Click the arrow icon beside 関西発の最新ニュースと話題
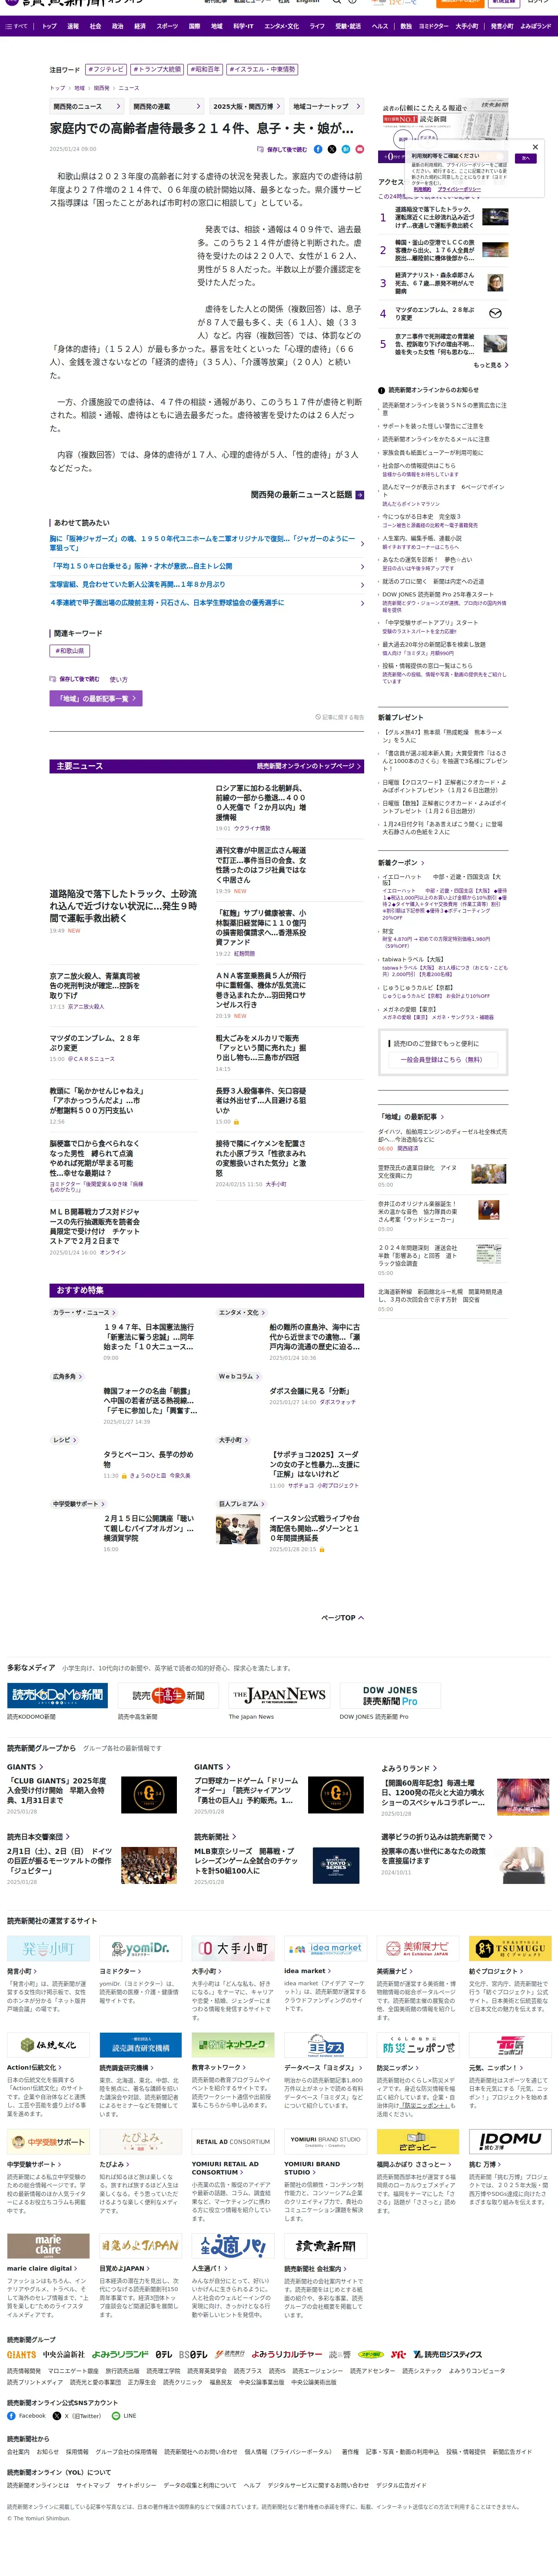The image size is (558, 2576). pyautogui.click(x=359, y=495)
